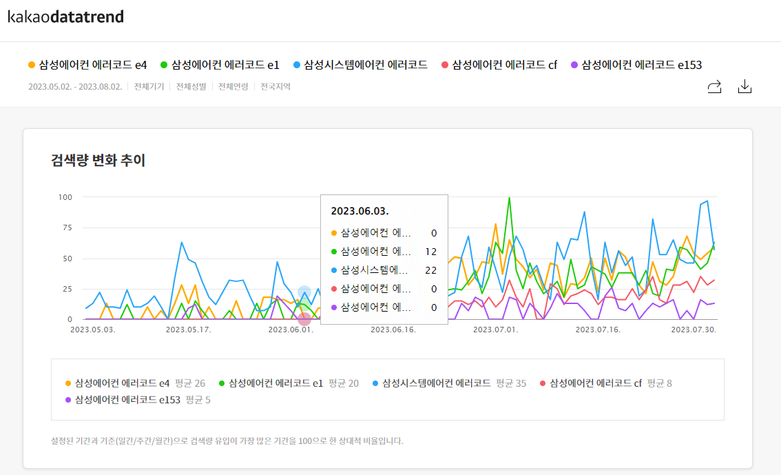
Task: Click the 2023.05.17. x-axis label
Action: click(x=188, y=330)
